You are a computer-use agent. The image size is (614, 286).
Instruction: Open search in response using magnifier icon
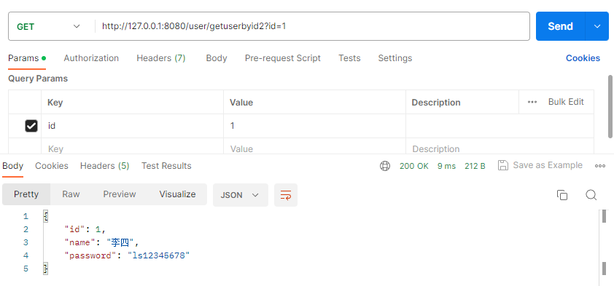click(591, 194)
